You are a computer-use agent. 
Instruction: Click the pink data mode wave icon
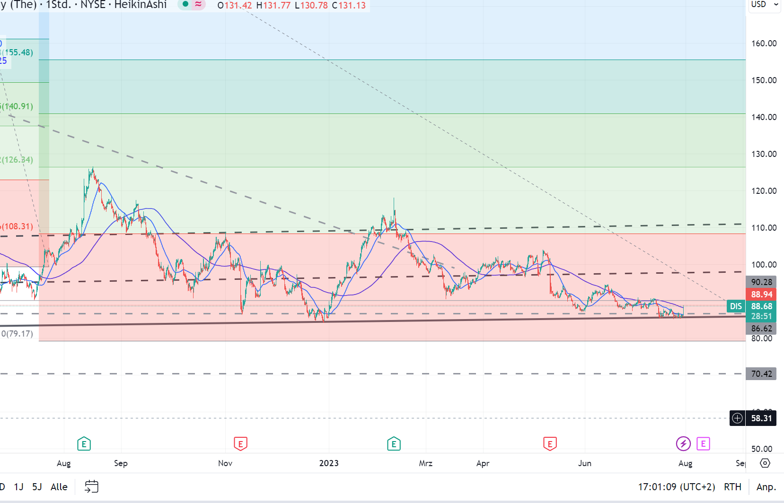[198, 4]
